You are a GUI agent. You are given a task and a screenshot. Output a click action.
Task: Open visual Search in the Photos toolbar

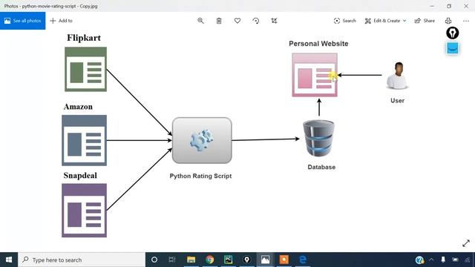pyautogui.click(x=344, y=21)
